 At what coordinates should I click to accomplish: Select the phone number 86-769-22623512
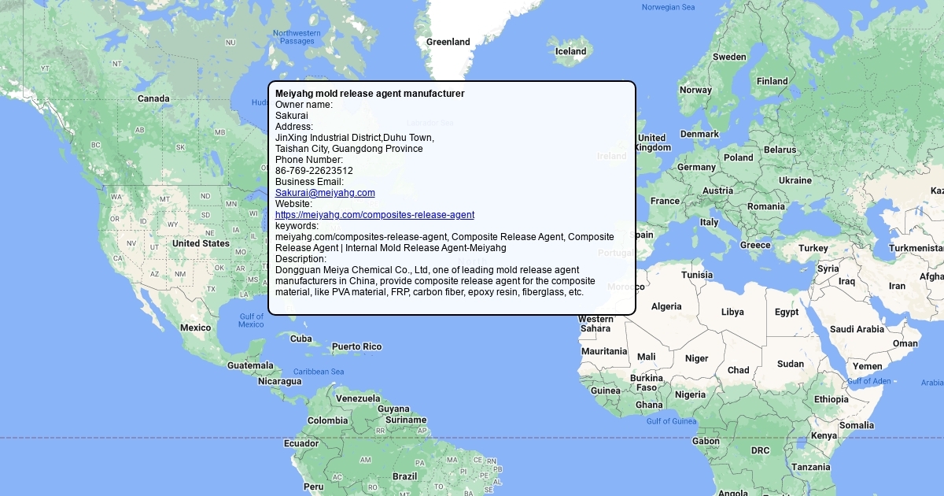coord(314,171)
